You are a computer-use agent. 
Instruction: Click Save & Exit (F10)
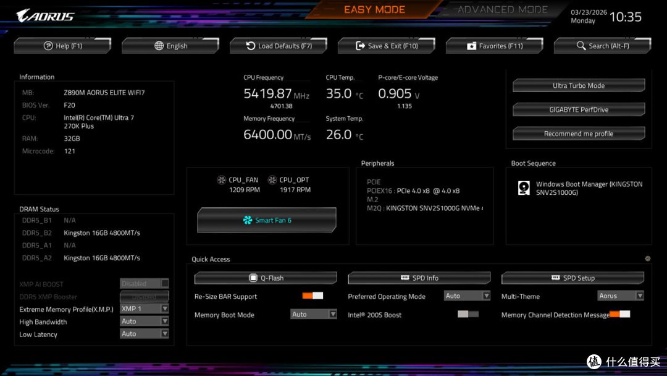(387, 46)
